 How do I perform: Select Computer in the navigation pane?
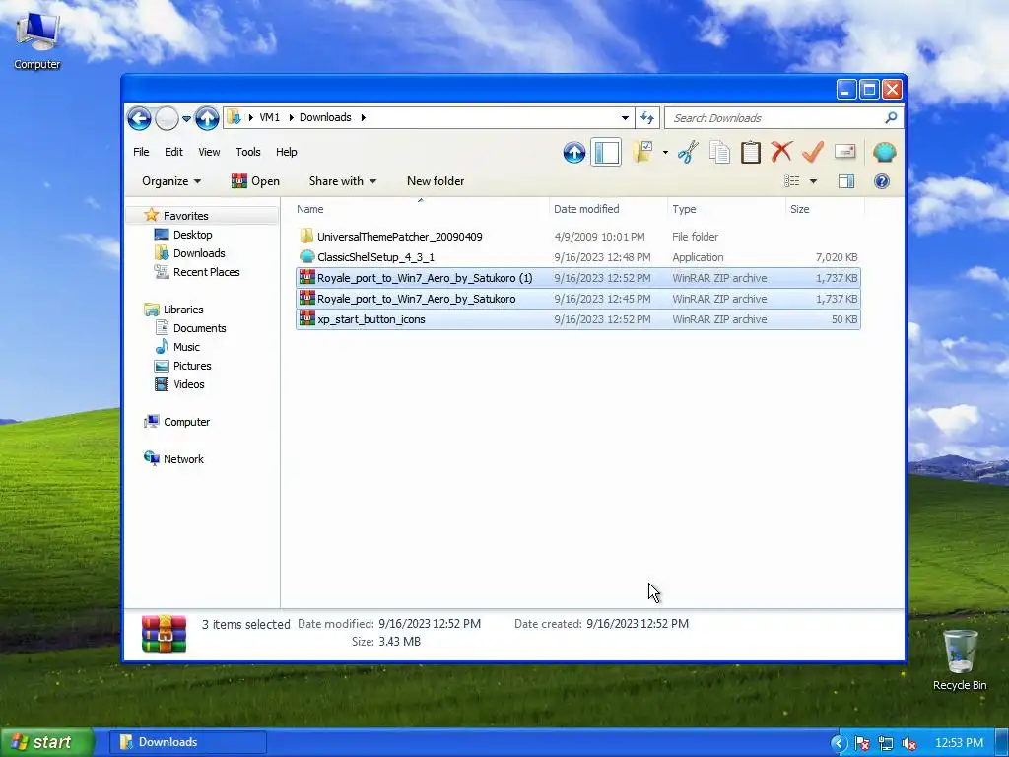tap(186, 422)
